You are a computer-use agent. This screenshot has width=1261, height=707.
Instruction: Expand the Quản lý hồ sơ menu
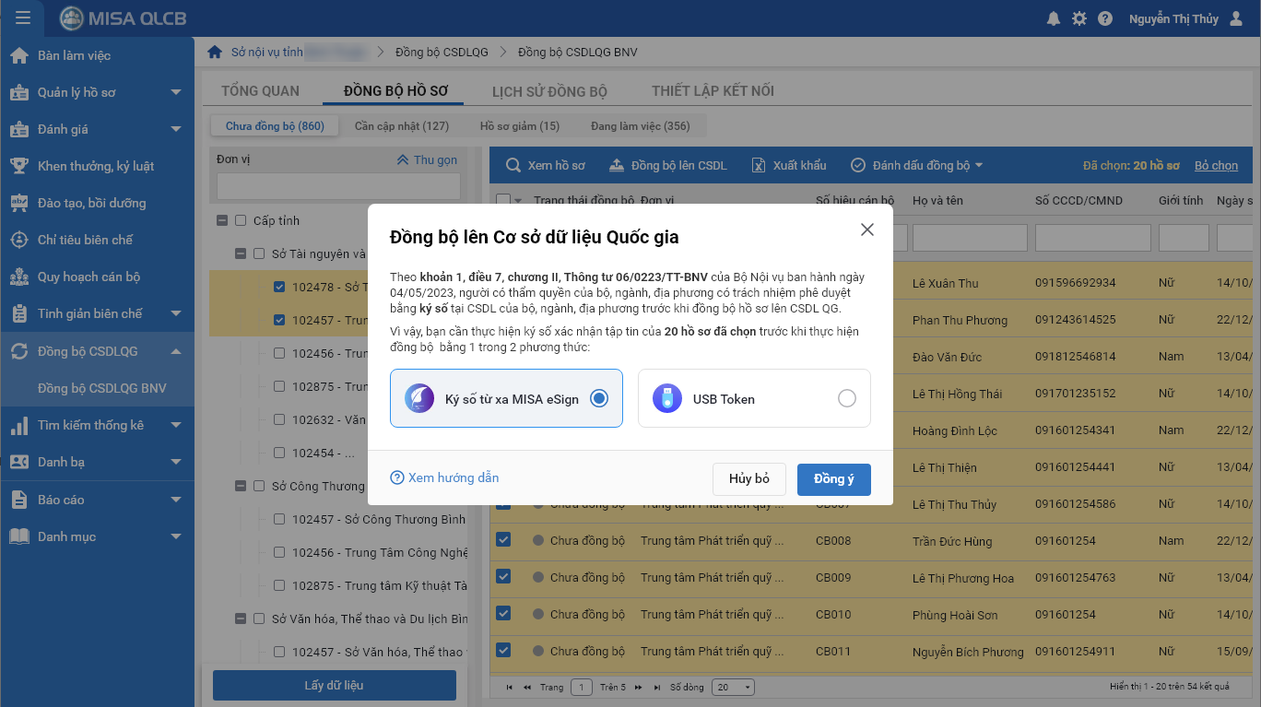176,92
